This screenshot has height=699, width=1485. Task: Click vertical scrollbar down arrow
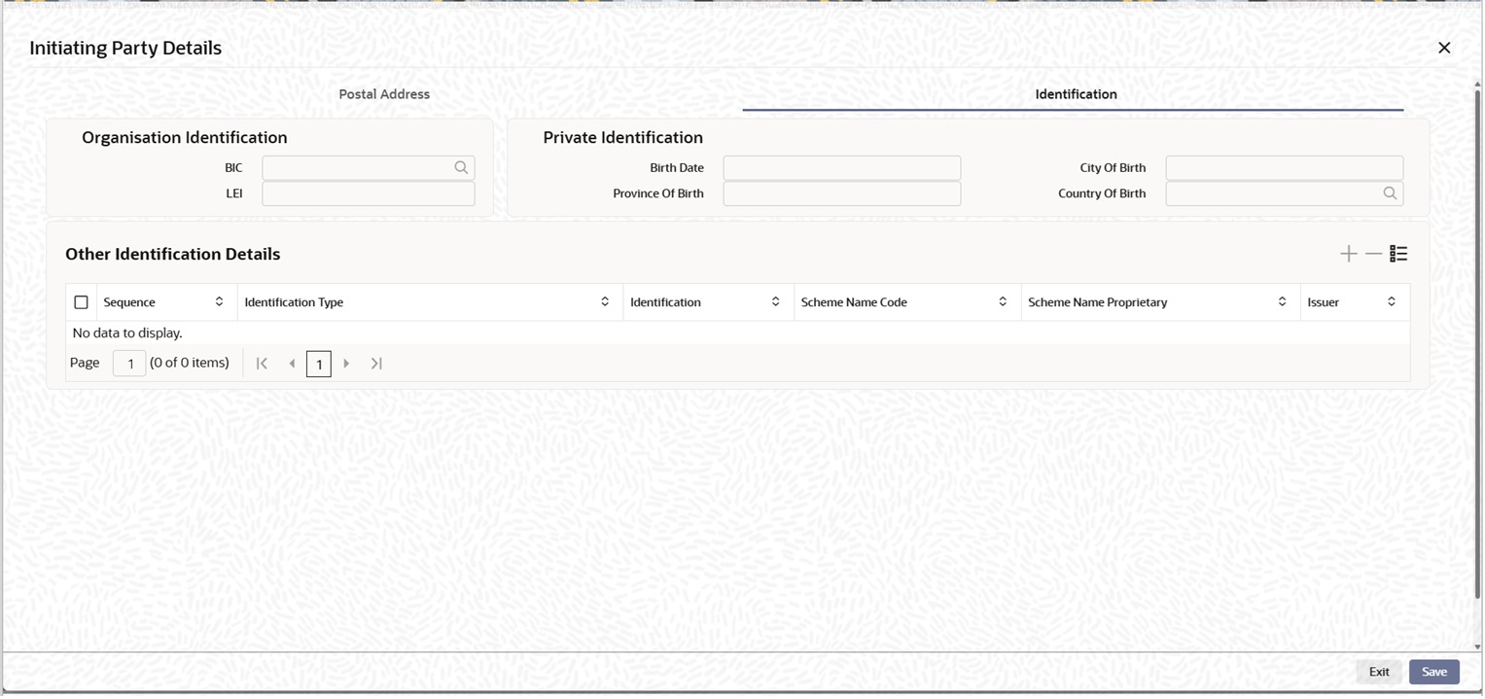pos(1477,647)
